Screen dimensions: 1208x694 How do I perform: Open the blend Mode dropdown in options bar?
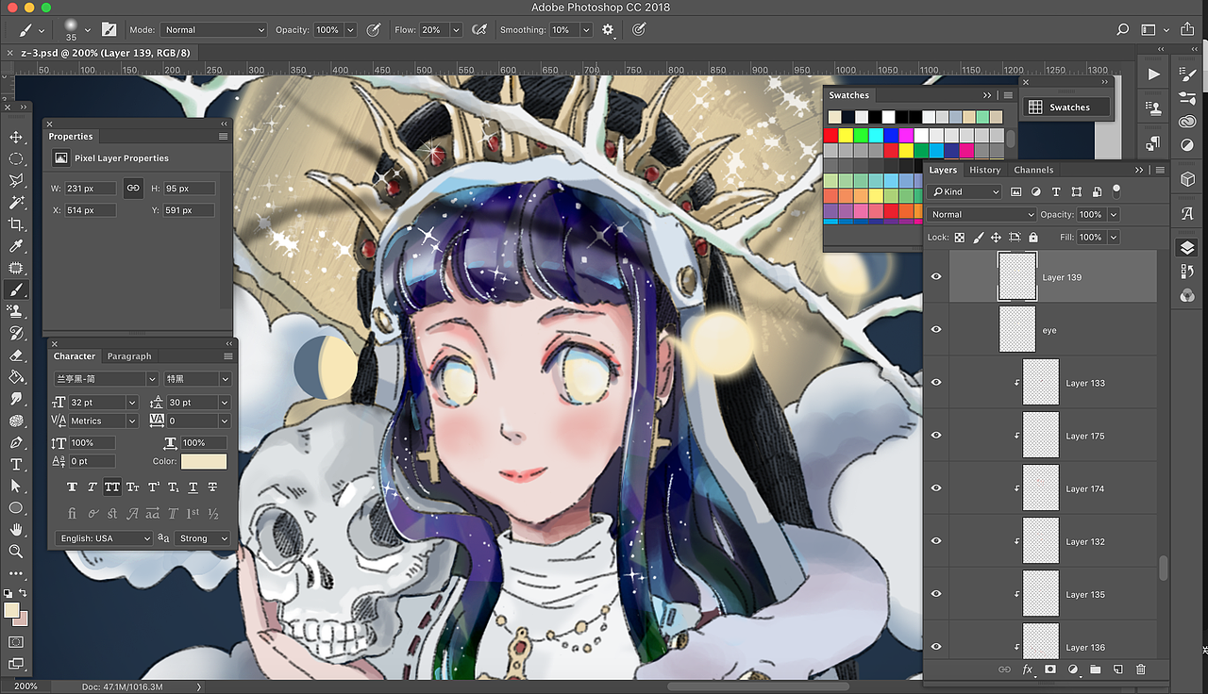pos(214,30)
